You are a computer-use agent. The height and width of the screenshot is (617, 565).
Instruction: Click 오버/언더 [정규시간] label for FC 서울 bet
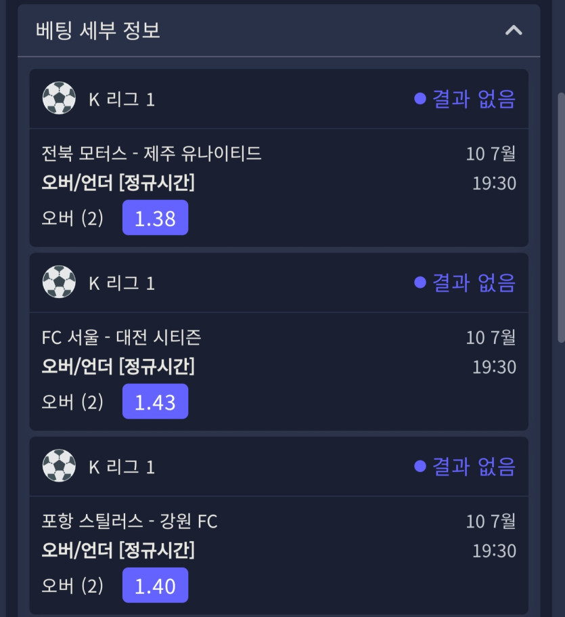118,366
